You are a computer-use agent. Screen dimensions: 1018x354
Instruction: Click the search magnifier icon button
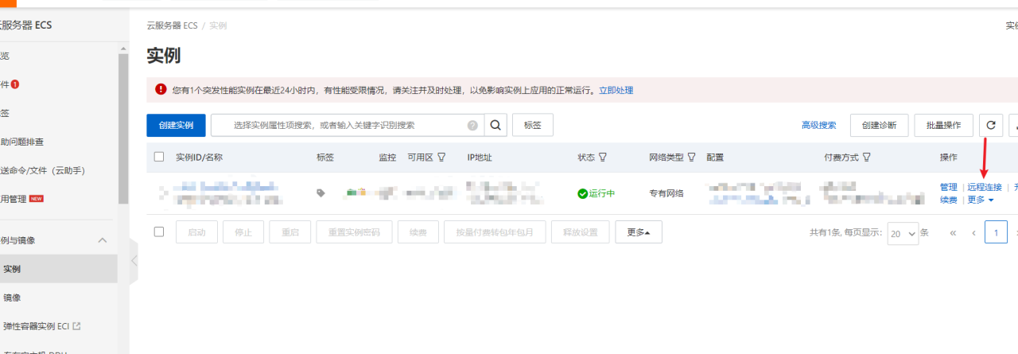[x=495, y=126]
